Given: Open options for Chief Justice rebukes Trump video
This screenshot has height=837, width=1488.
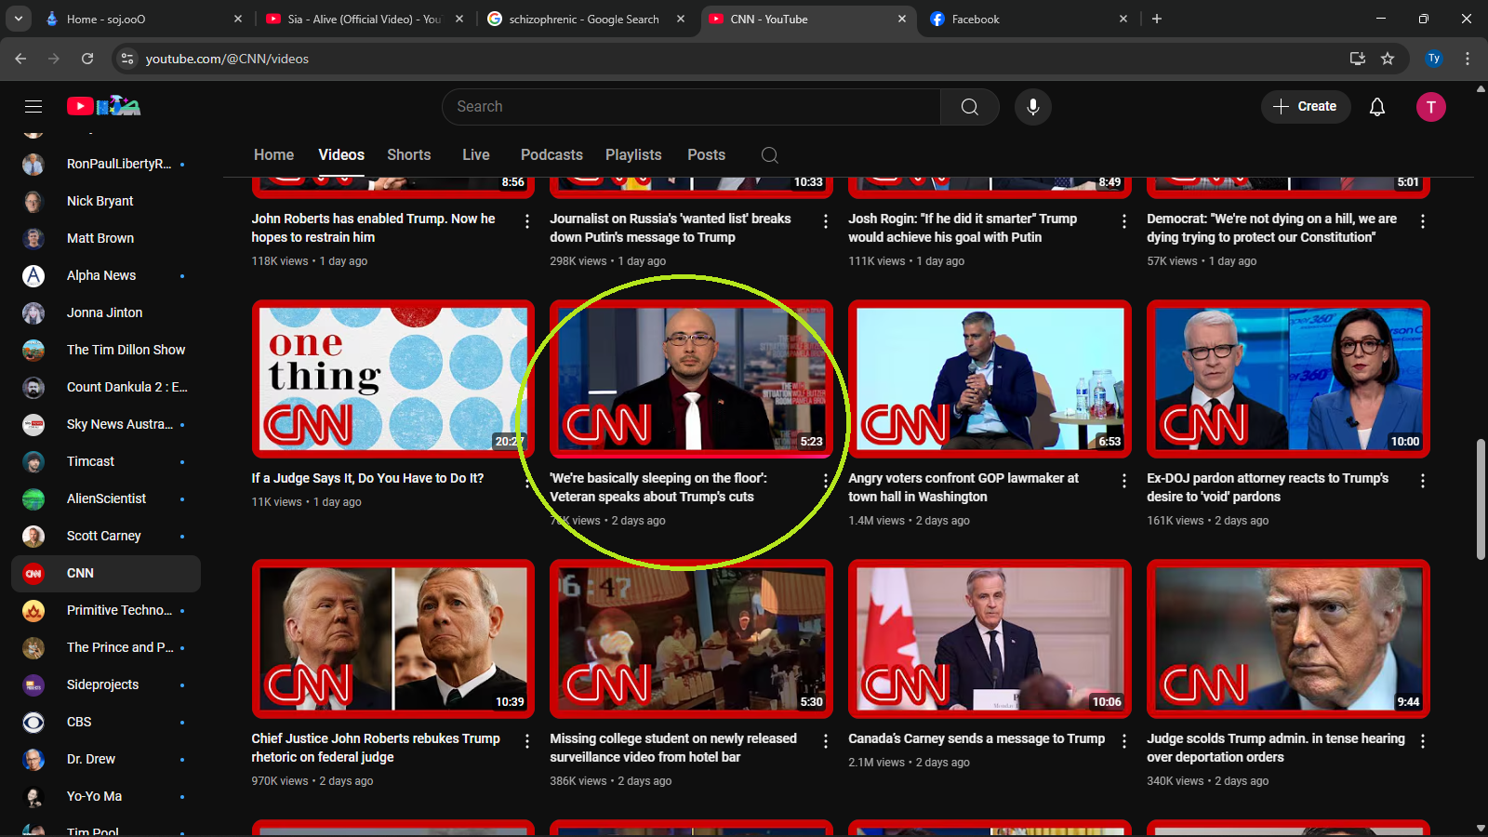Looking at the screenshot, I should pyautogui.click(x=527, y=741).
